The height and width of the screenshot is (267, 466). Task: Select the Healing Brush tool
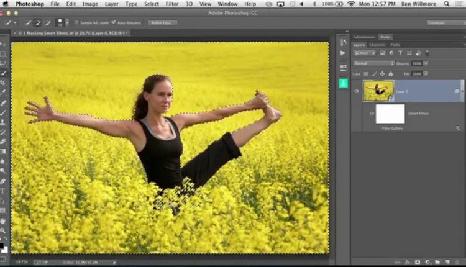tap(3, 103)
